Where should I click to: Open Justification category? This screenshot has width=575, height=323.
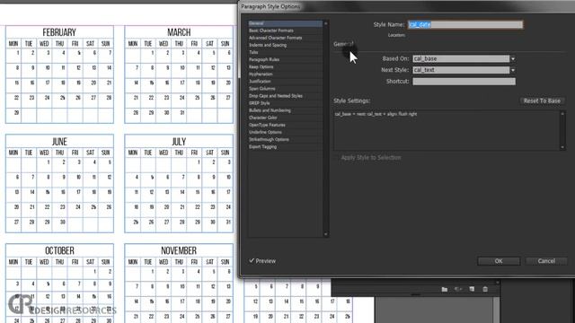click(x=286, y=82)
